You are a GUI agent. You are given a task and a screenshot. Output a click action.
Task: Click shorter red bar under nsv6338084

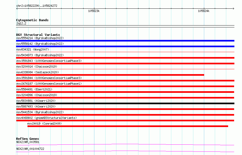pos(110,75)
